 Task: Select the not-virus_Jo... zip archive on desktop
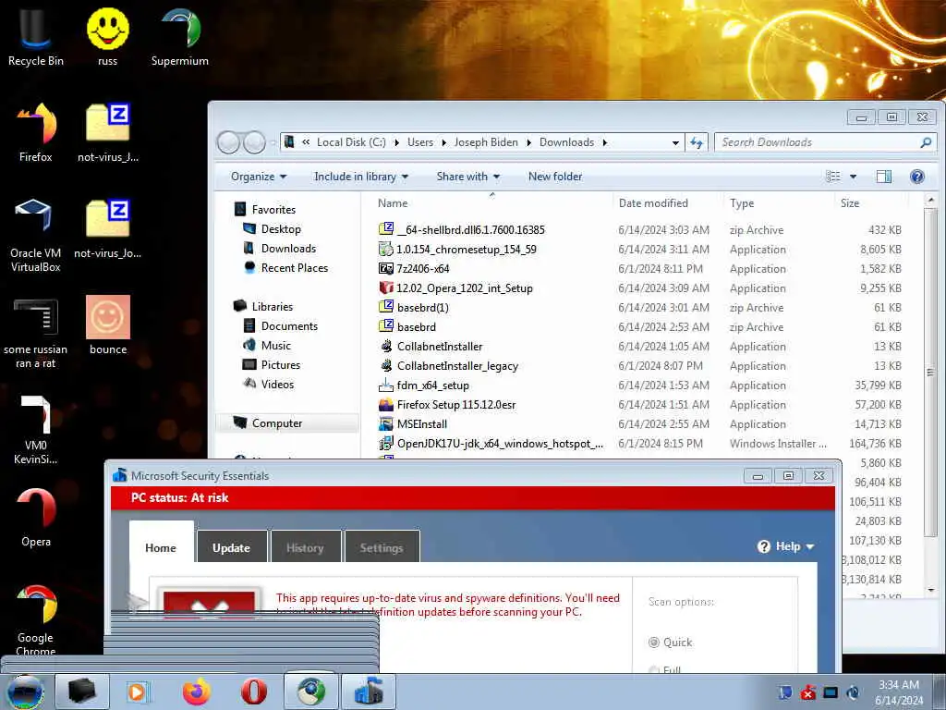108,229
